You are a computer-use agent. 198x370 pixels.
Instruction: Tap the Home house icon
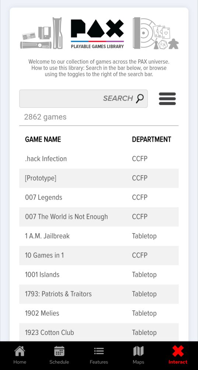pos(20,351)
